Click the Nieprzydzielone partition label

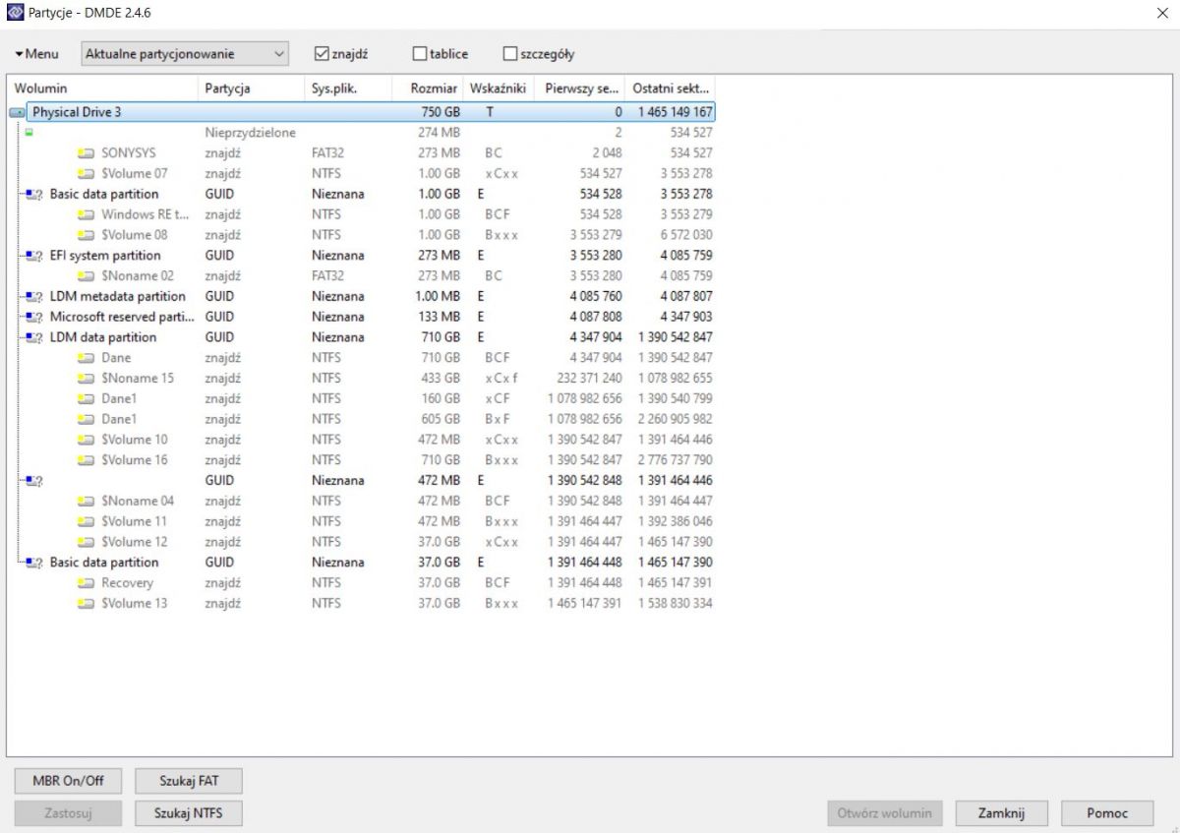click(x=250, y=133)
